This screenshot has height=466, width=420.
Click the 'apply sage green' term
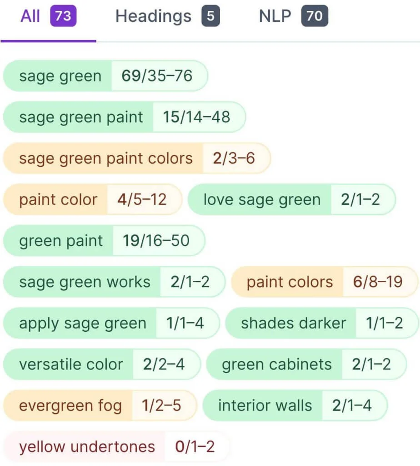(x=111, y=323)
